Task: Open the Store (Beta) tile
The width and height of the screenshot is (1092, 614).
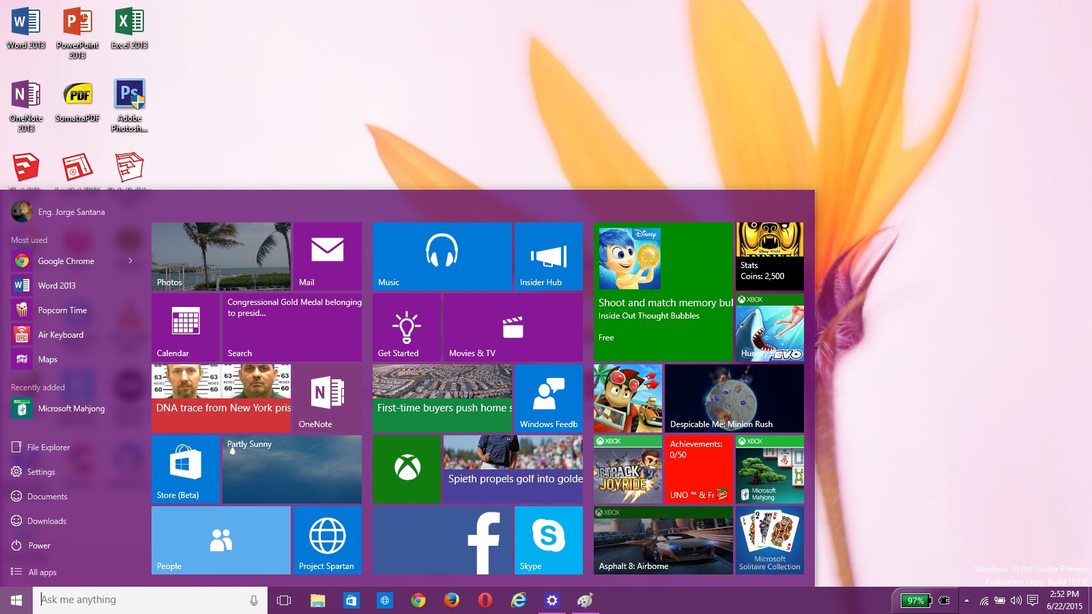Action: coord(186,469)
